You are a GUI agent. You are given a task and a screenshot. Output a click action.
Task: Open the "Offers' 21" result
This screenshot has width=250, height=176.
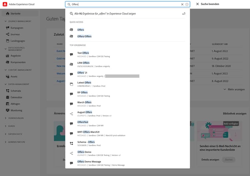[82, 73]
